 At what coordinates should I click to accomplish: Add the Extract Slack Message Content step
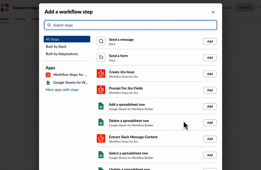click(x=210, y=139)
